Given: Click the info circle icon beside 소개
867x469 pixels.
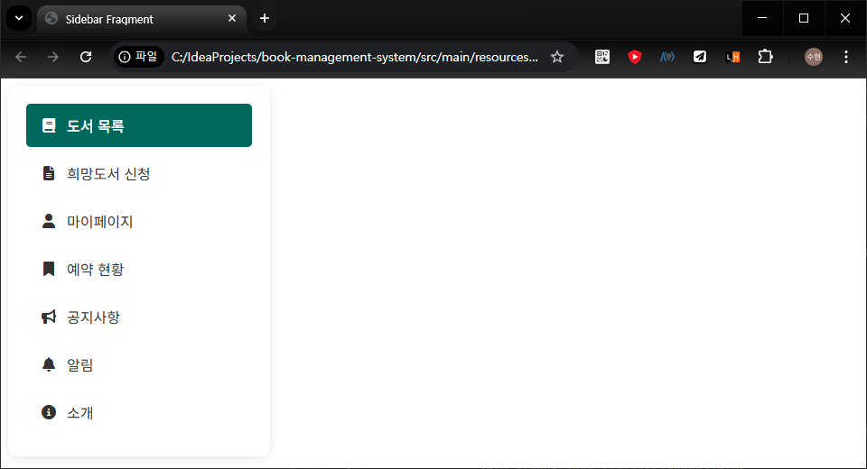Looking at the screenshot, I should coord(49,412).
